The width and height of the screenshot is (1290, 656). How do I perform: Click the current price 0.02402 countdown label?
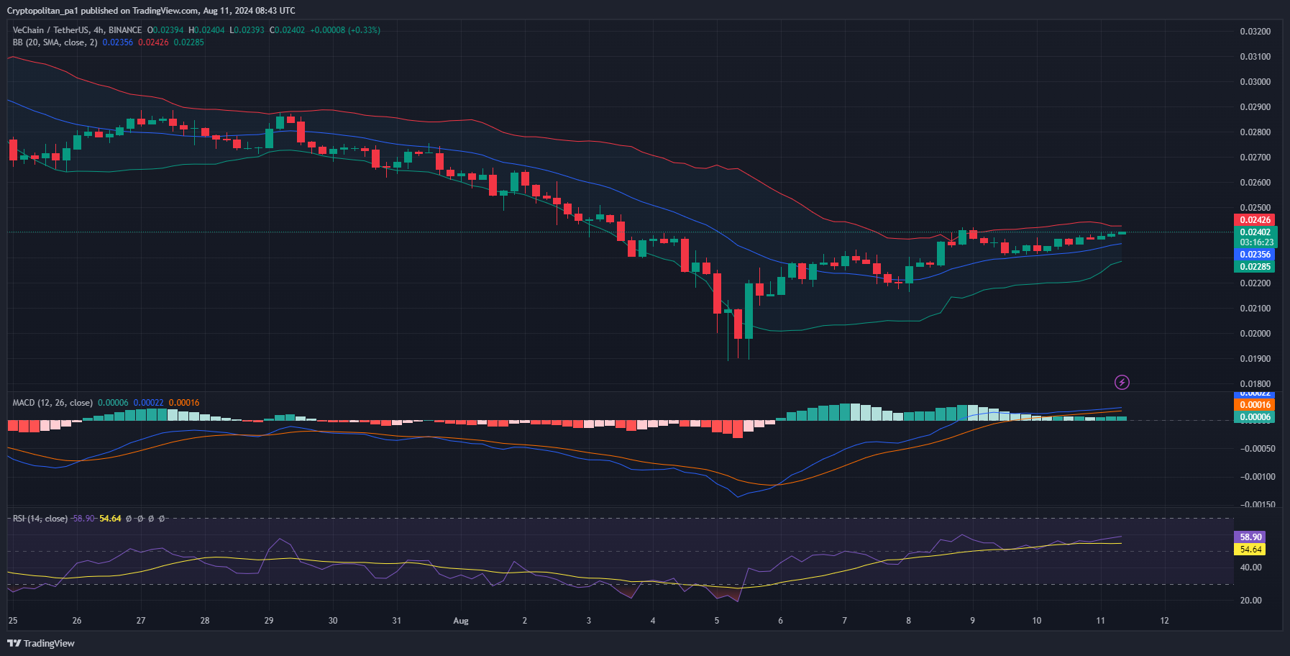pyautogui.click(x=1255, y=237)
